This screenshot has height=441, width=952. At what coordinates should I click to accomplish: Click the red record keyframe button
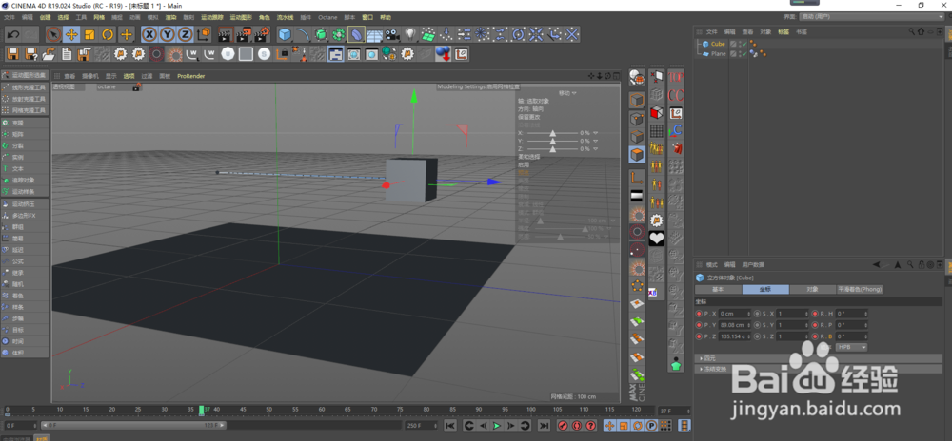[x=563, y=426]
